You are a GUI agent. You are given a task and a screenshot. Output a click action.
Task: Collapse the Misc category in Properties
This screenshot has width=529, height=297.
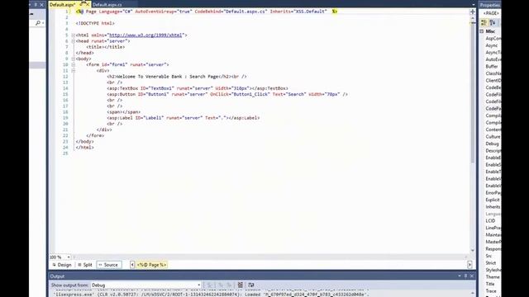pos(482,31)
